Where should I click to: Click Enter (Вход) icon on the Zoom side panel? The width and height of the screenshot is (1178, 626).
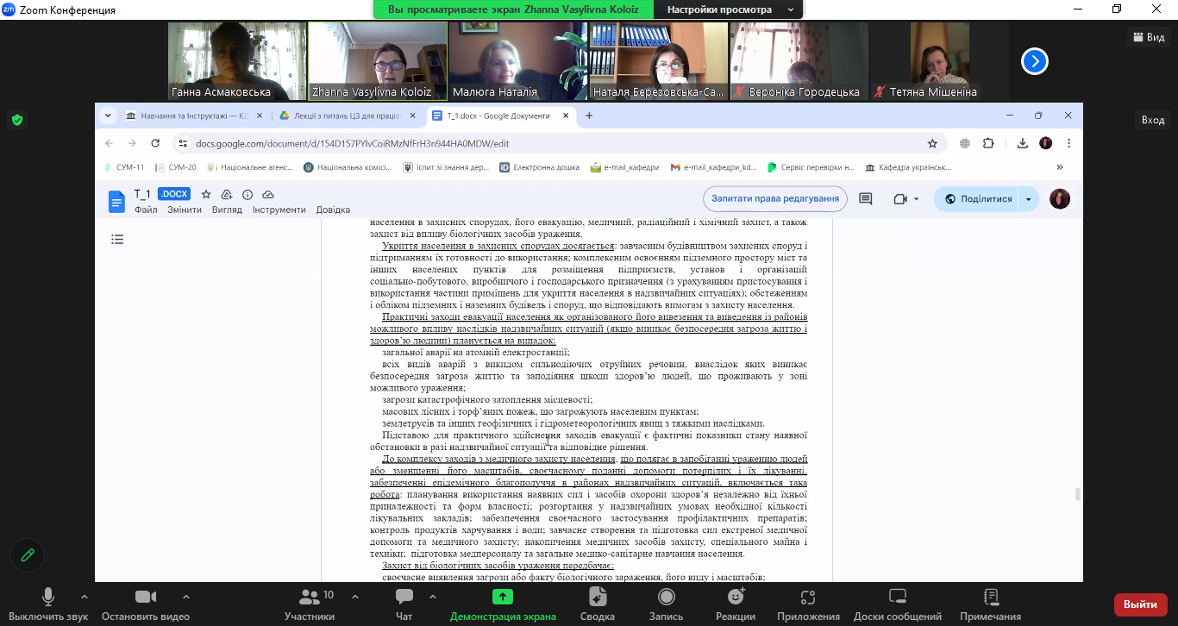pos(1153,120)
